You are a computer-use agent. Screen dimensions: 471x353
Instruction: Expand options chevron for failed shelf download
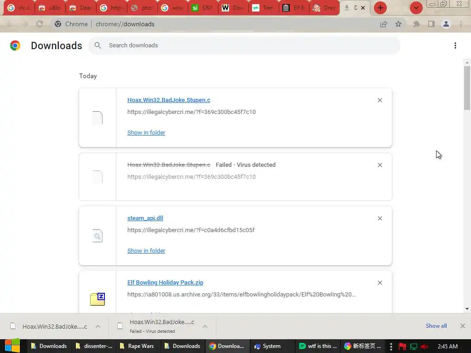click(x=205, y=326)
